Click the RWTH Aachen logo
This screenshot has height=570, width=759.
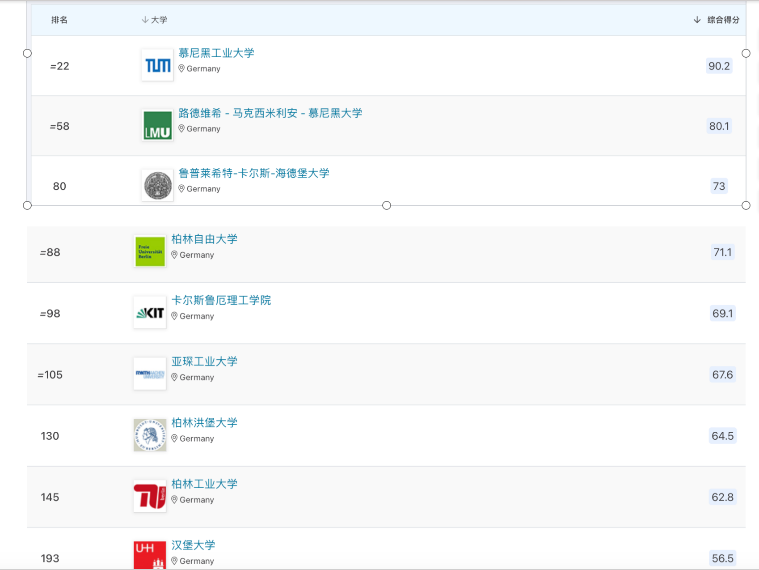(x=150, y=374)
